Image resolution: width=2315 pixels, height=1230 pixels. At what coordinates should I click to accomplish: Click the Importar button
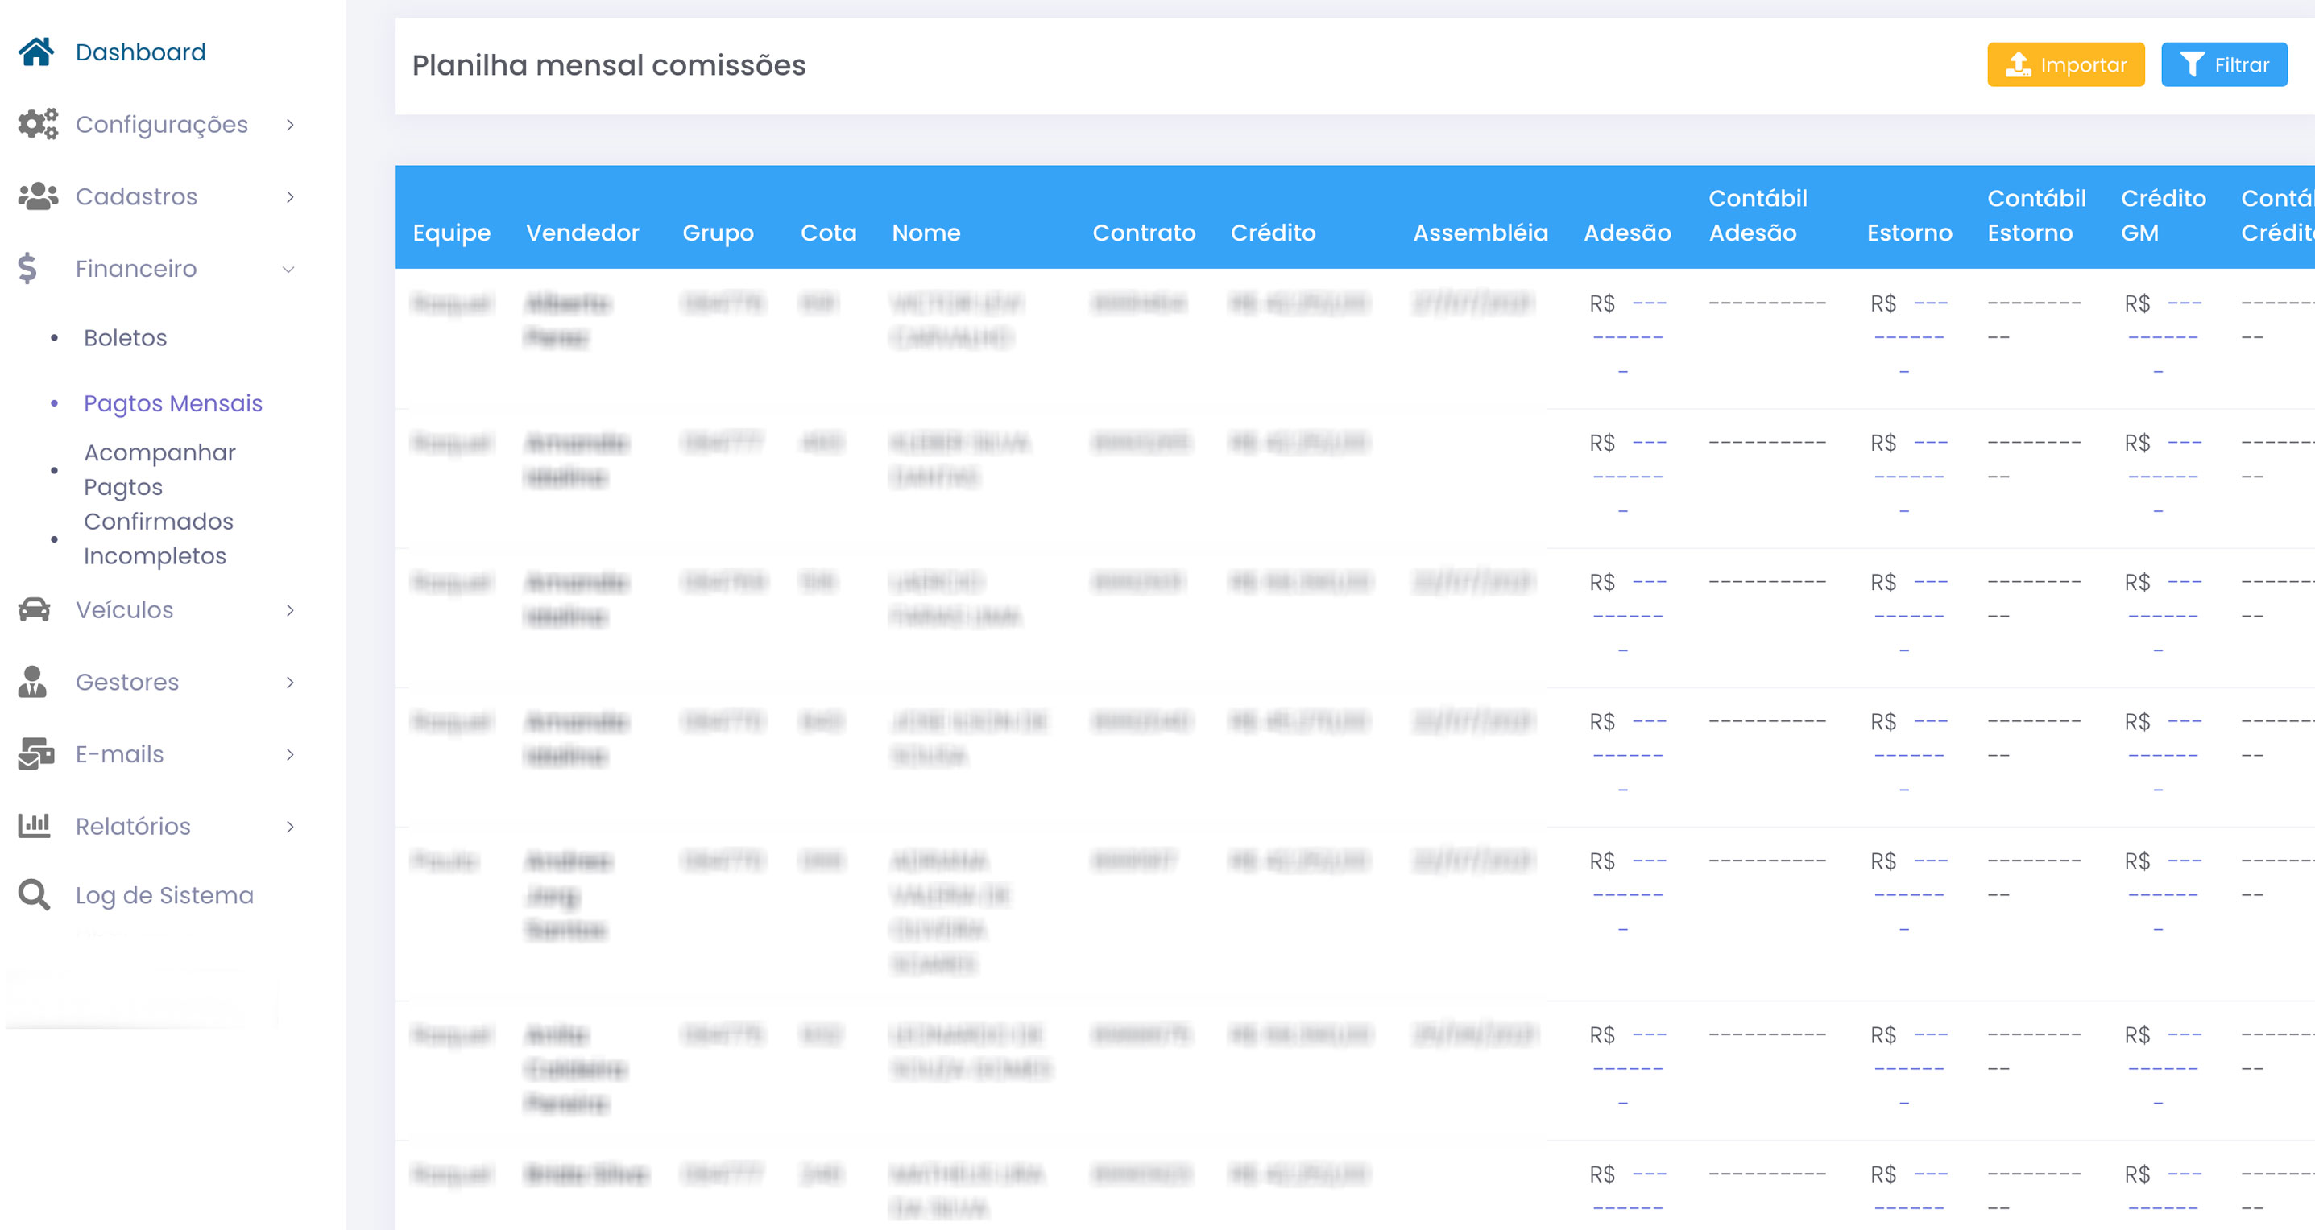coord(2065,64)
